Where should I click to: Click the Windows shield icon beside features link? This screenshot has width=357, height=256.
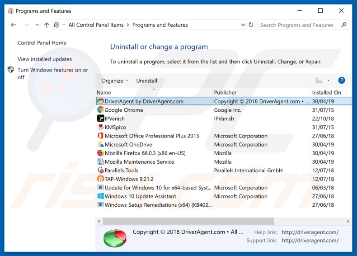click(x=11, y=70)
